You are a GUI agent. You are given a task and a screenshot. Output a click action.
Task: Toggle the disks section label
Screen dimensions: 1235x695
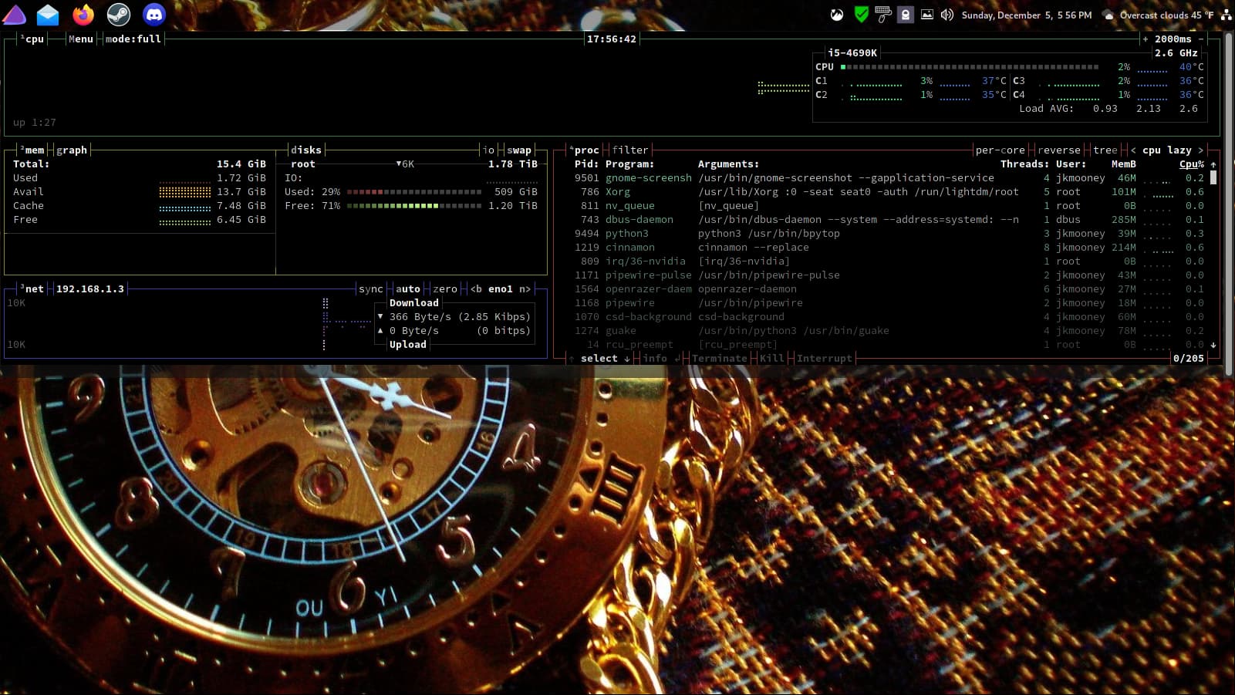[306, 150]
